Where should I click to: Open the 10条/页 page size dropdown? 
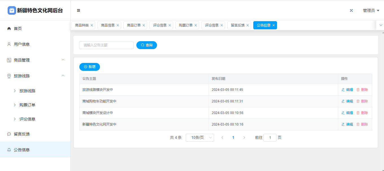click(200, 138)
